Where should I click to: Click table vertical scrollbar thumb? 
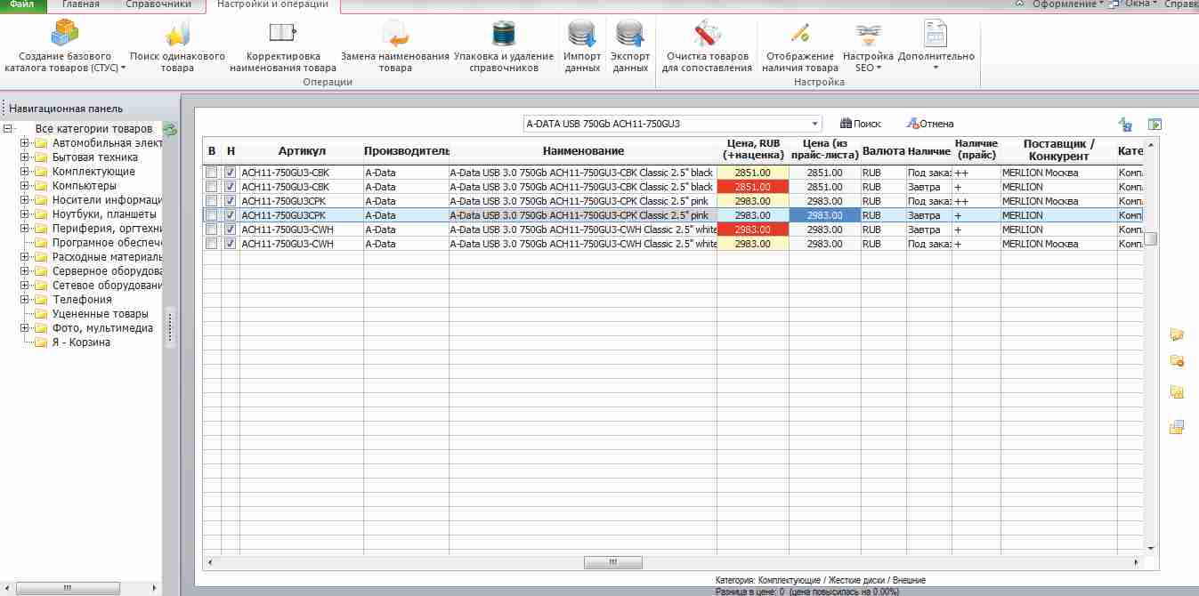(1151, 238)
